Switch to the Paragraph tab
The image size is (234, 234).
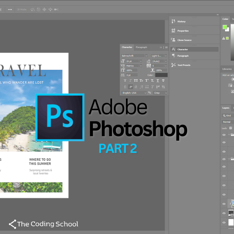click(x=142, y=47)
